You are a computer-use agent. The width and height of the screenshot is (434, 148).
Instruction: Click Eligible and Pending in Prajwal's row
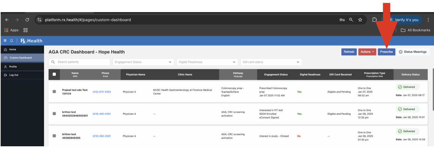click(x=339, y=92)
